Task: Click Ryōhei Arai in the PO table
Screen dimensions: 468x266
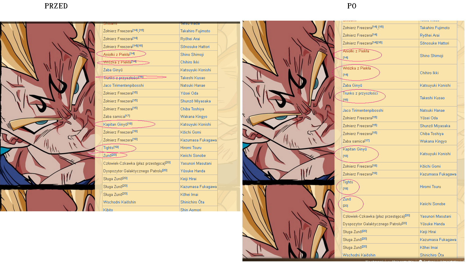Action: [430, 36]
